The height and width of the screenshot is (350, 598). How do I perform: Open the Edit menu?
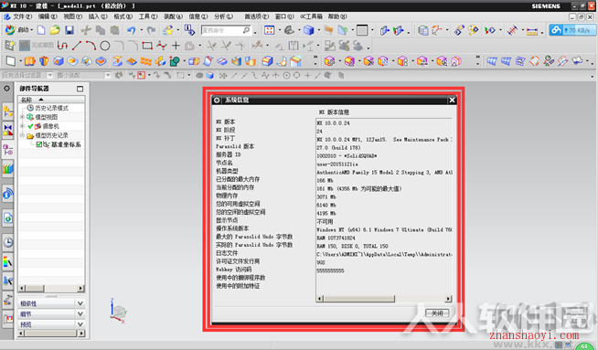coord(48,16)
